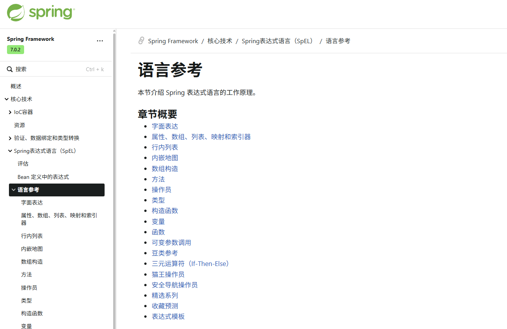Image resolution: width=507 pixels, height=329 pixels.
Task: Open 内嵌地图 link in 章节概要
Action: point(165,158)
